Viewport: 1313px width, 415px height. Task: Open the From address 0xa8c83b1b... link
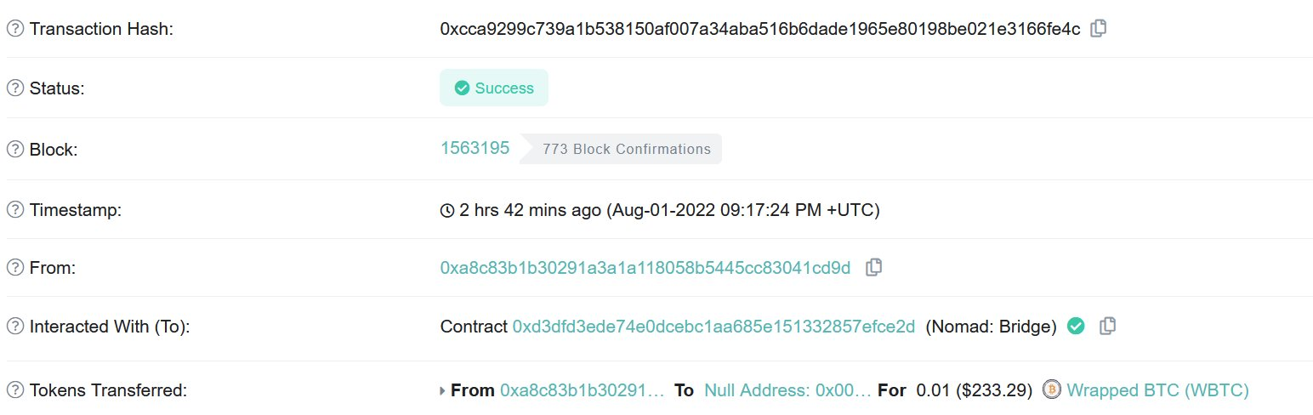tap(645, 268)
